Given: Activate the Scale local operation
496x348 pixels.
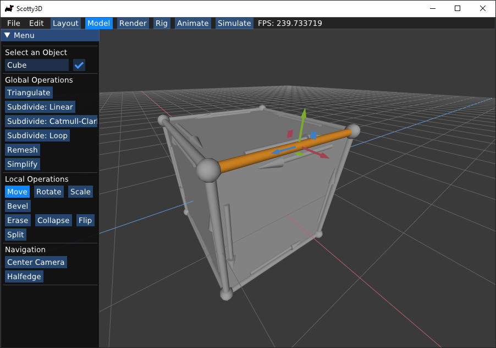Looking at the screenshot, I should coord(80,192).
